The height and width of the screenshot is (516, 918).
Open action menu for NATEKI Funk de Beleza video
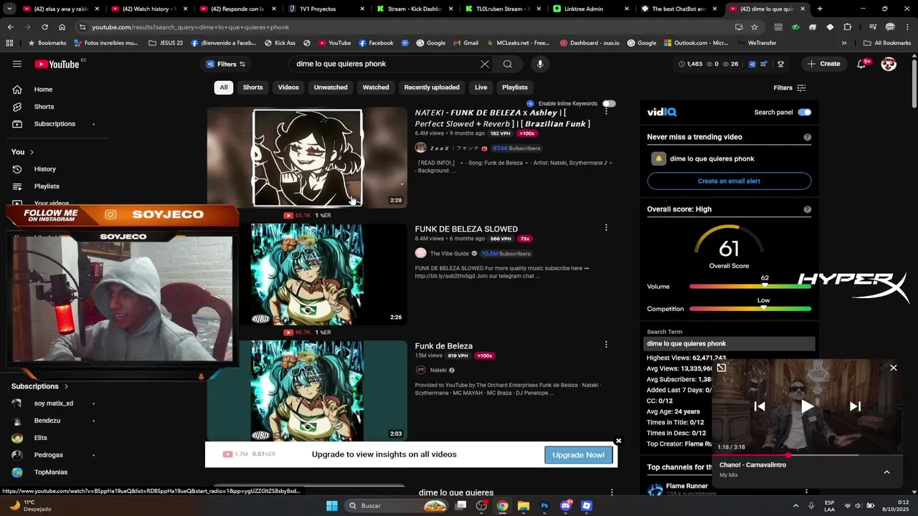click(x=606, y=111)
